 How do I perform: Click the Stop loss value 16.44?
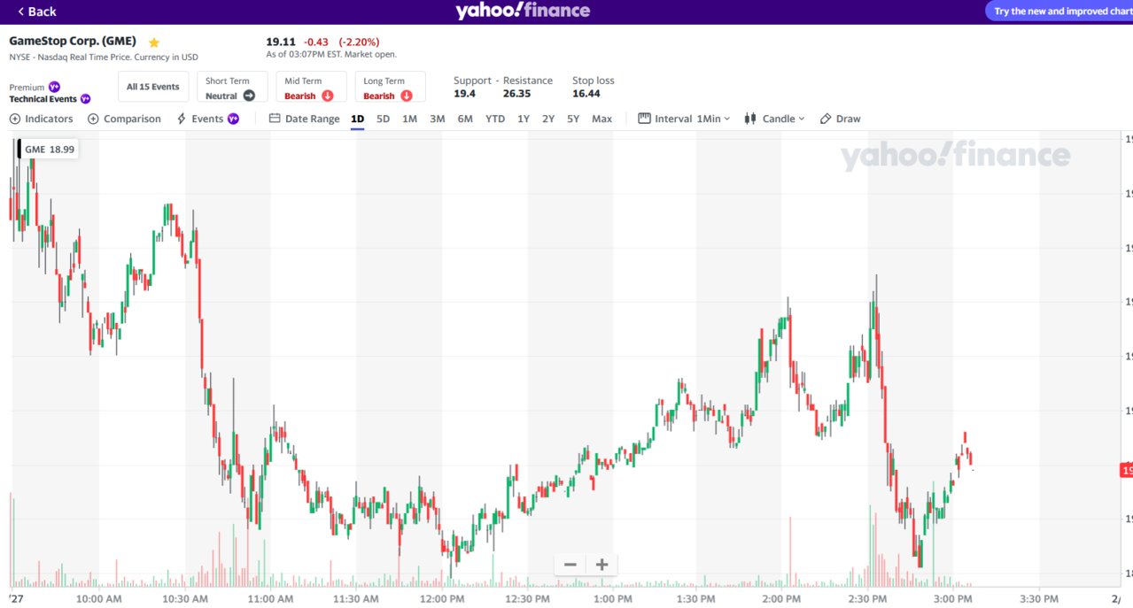point(586,94)
